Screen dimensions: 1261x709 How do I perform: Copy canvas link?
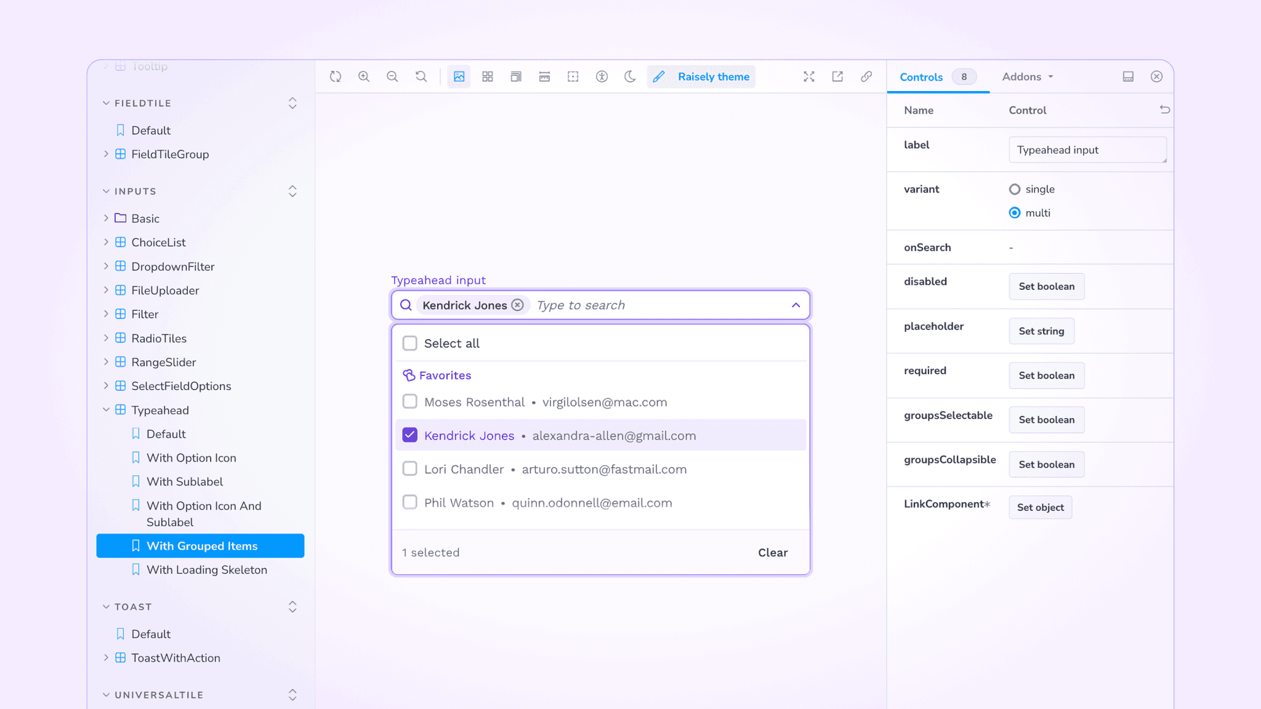tap(866, 76)
